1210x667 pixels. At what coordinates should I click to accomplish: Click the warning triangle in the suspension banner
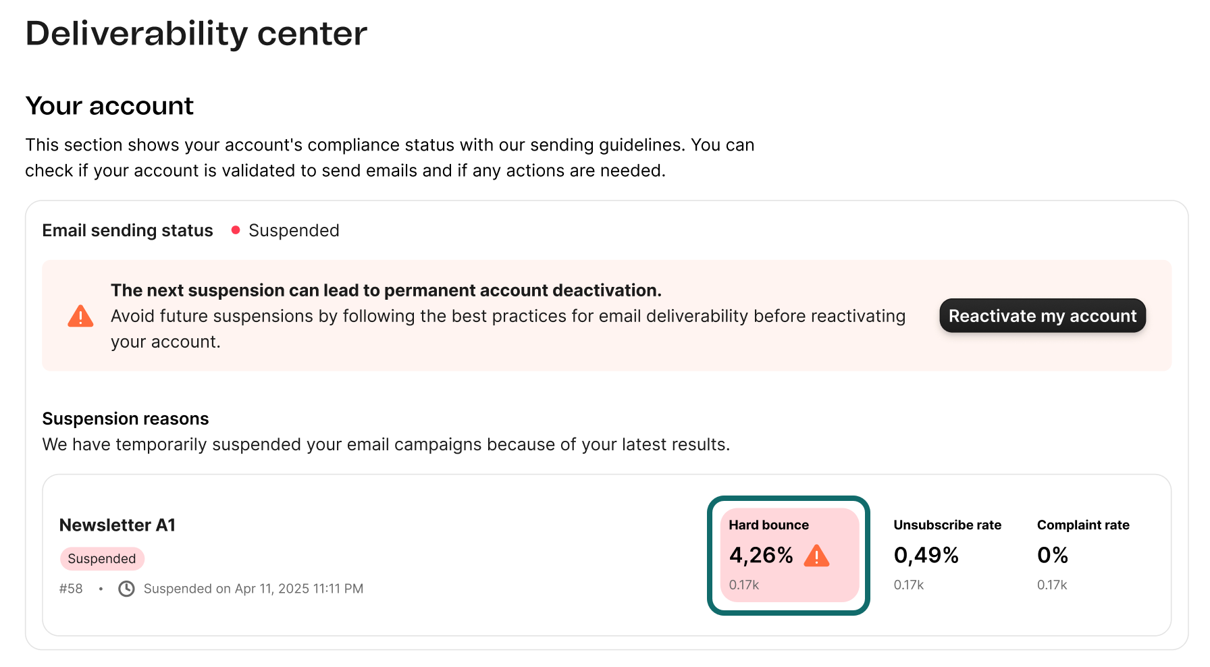pos(80,316)
